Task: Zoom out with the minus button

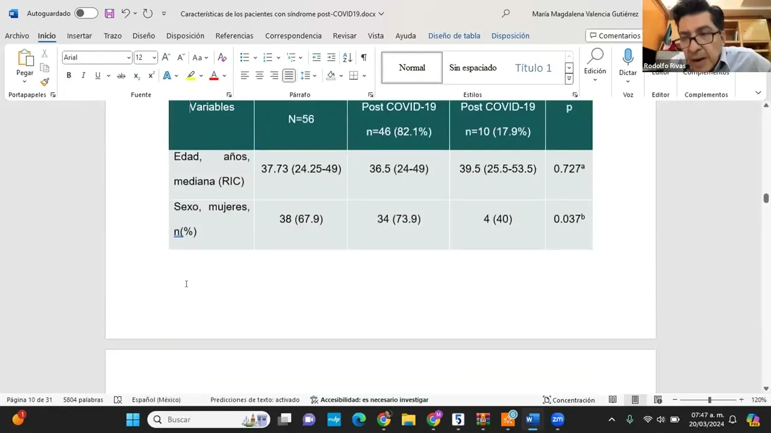Action: pos(675,400)
